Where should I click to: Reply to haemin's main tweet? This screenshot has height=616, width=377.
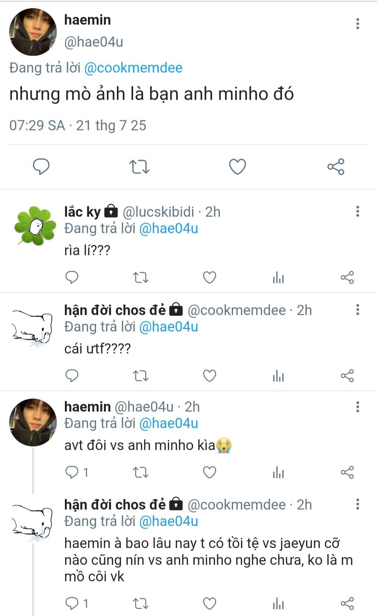click(x=41, y=167)
